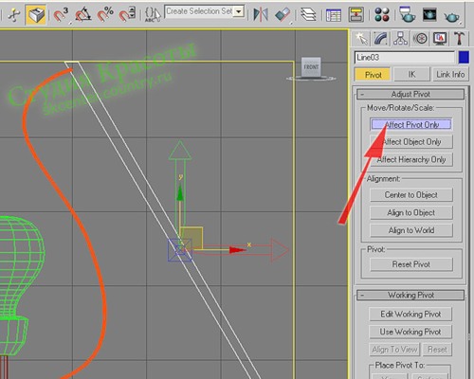Click the Working Pivot Reset button
Image resolution: width=474 pixels, height=379 pixels.
437,350
